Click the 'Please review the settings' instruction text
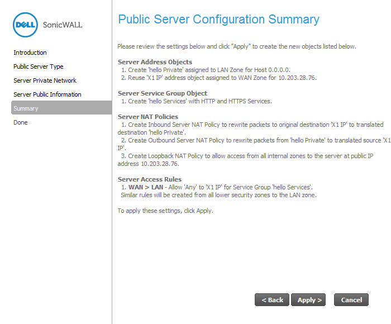Viewport: 391px width, 324px height. (237, 46)
